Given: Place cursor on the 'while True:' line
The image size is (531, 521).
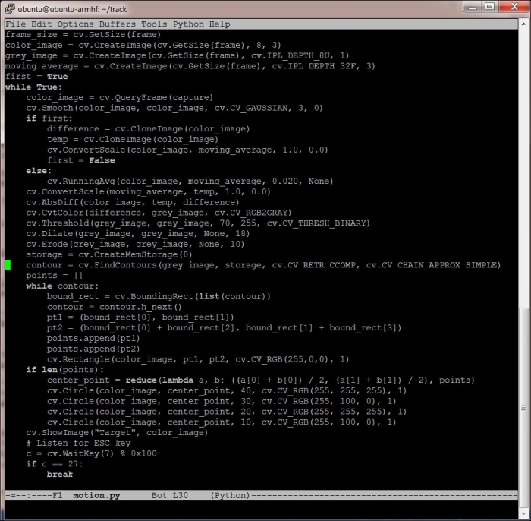Looking at the screenshot, I should pyautogui.click(x=29, y=87).
